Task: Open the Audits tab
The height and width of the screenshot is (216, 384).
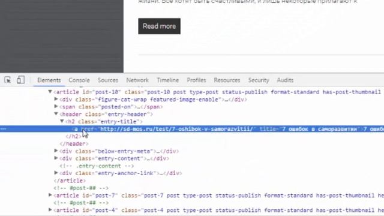Action: pos(285,80)
